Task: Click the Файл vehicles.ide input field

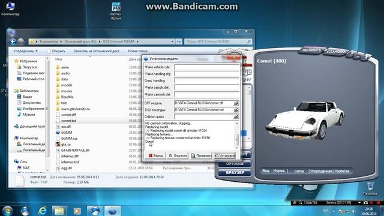Action: click(206, 67)
